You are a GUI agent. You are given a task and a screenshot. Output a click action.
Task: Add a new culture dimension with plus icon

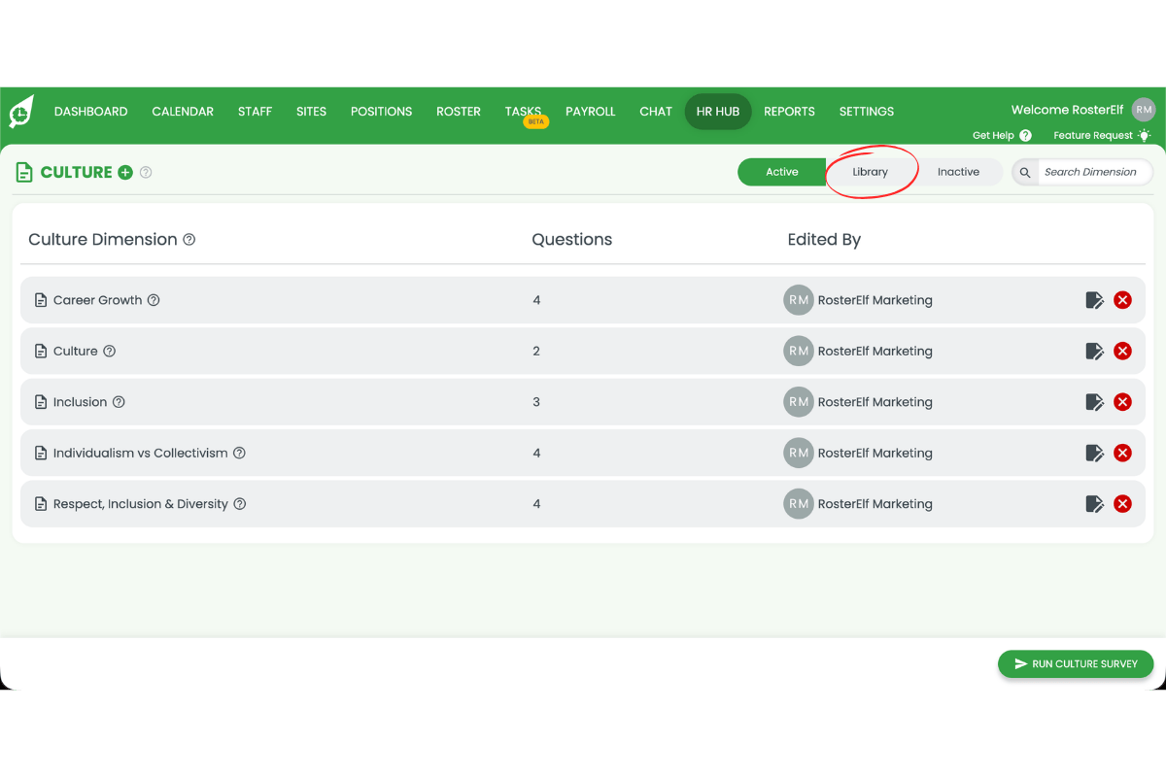[x=125, y=173]
